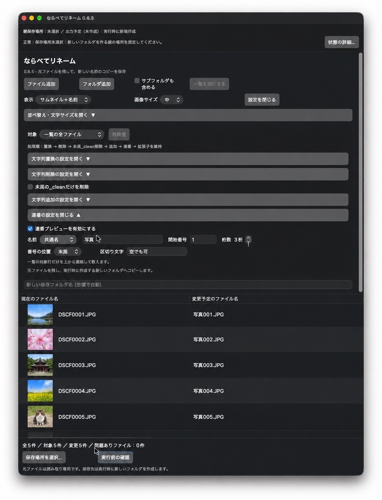Click the green zoom window button
382x500 pixels.
coord(39,18)
